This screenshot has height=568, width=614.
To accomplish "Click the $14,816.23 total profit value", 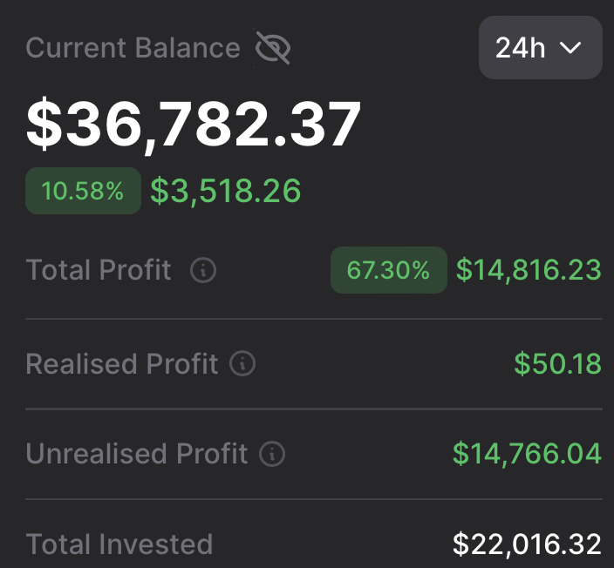I will (529, 270).
